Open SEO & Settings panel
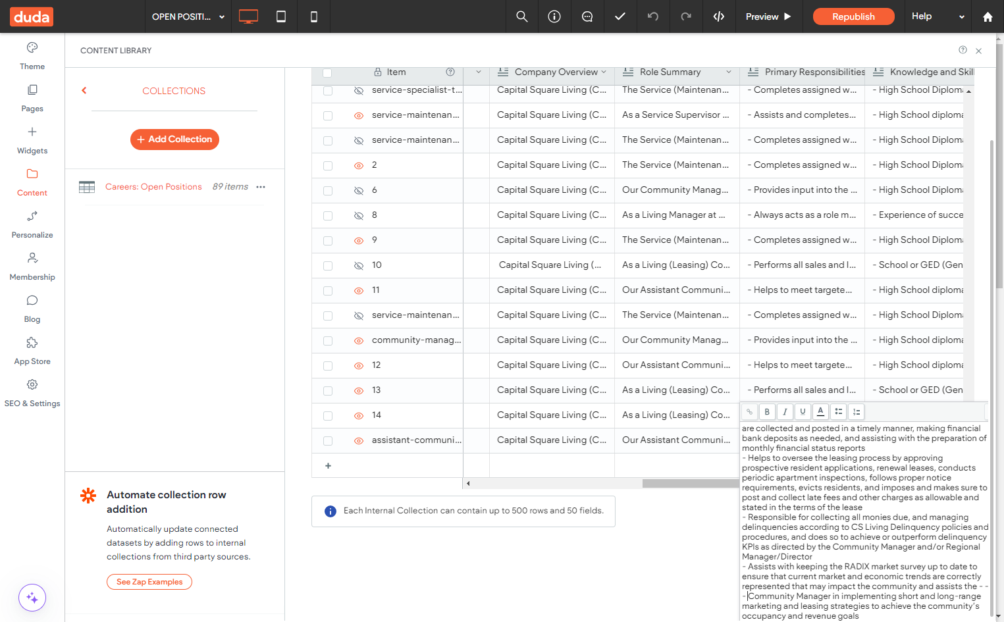Image resolution: width=1004 pixels, height=622 pixels. (x=32, y=393)
